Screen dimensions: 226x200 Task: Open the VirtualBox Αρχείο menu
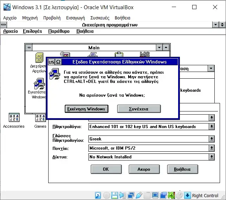(x=10, y=18)
